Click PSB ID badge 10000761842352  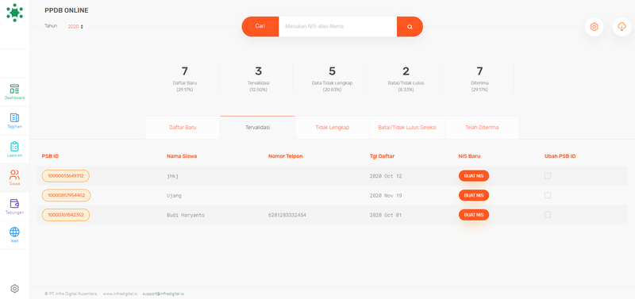coord(66,215)
